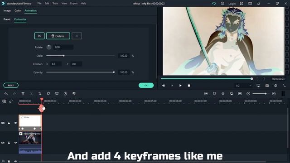Click the download icon in title bar
The width and height of the screenshot is (290, 163).
click(x=258, y=3)
